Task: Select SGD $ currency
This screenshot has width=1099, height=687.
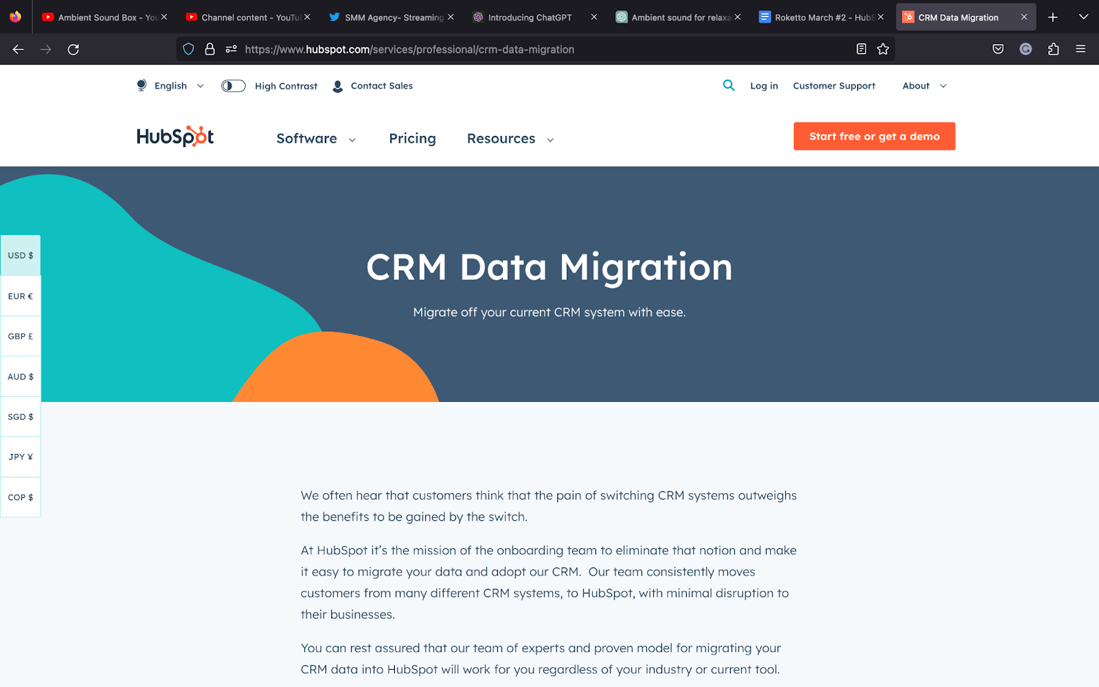Action: pos(21,417)
